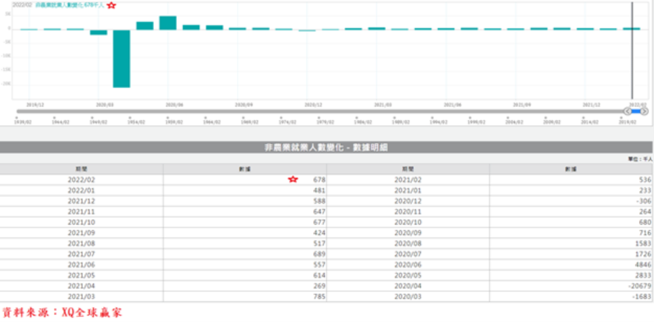
Task: Click the 2021/03 period cell
Action: 81,297
